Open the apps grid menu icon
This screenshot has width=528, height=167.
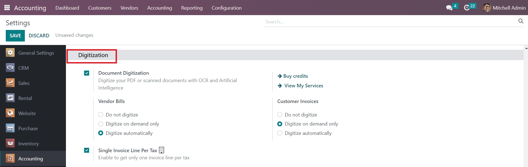coord(7,8)
